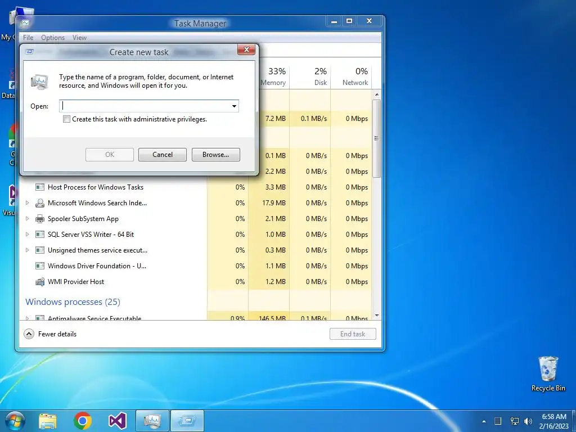This screenshot has width=576, height=432.
Task: Open the volume speaker tray icon
Action: pos(528,421)
